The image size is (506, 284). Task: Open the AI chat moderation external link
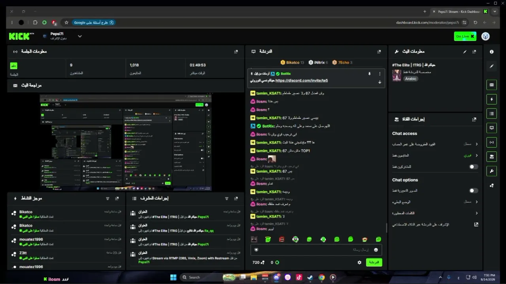tap(476, 224)
